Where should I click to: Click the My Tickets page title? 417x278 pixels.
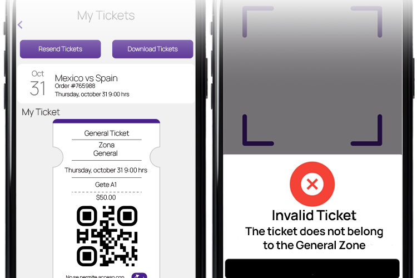point(106,16)
